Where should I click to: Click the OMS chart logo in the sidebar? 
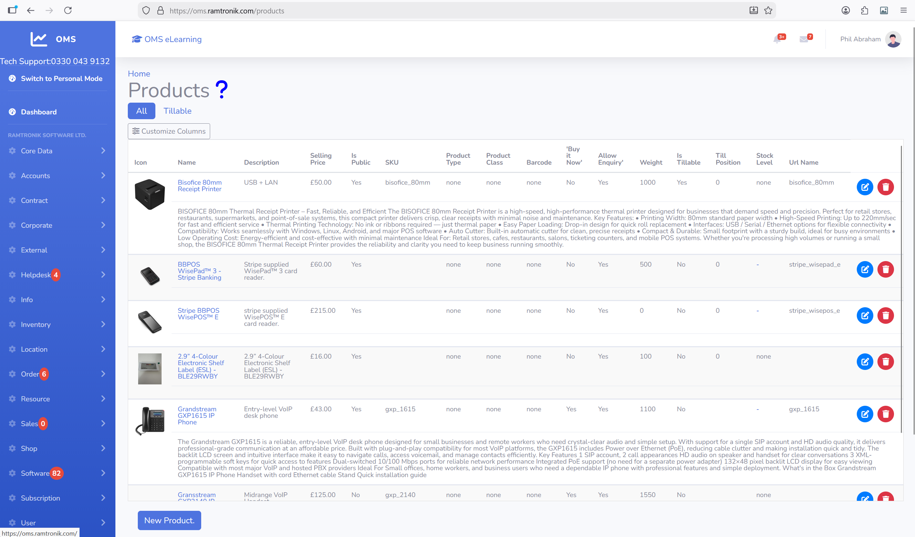(x=39, y=39)
